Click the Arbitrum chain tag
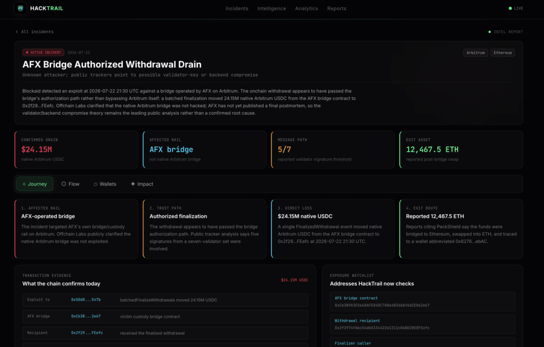The image size is (544, 347). tap(475, 53)
